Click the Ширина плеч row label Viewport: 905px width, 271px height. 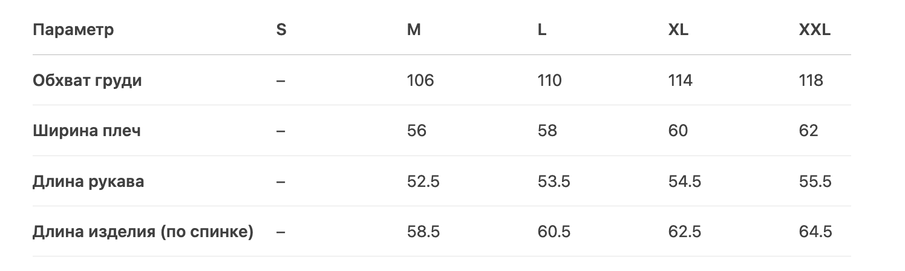(x=87, y=131)
